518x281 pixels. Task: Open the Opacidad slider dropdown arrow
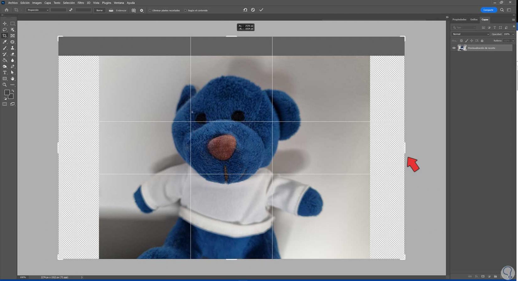tap(513, 34)
